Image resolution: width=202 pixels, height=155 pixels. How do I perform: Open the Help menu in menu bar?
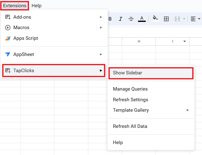36,6
